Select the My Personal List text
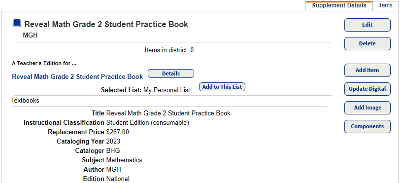 (167, 90)
